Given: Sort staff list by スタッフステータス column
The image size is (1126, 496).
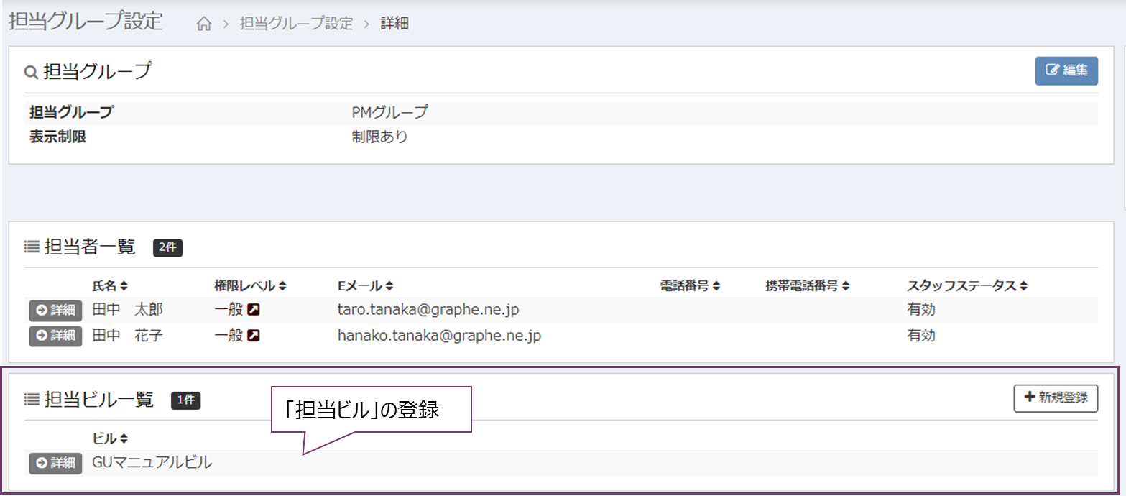Looking at the screenshot, I should [x=967, y=285].
